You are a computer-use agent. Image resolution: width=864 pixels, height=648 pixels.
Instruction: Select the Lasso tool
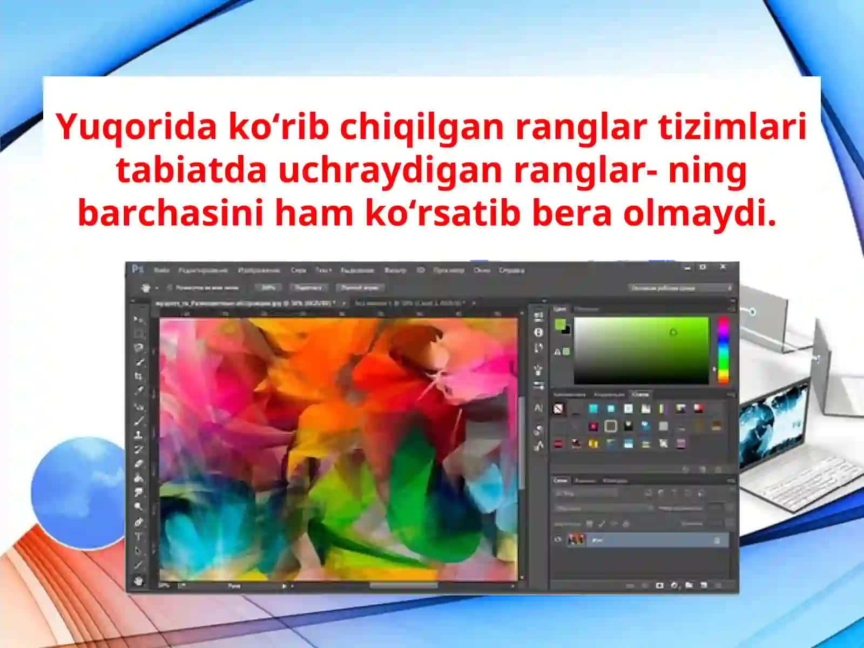click(139, 348)
